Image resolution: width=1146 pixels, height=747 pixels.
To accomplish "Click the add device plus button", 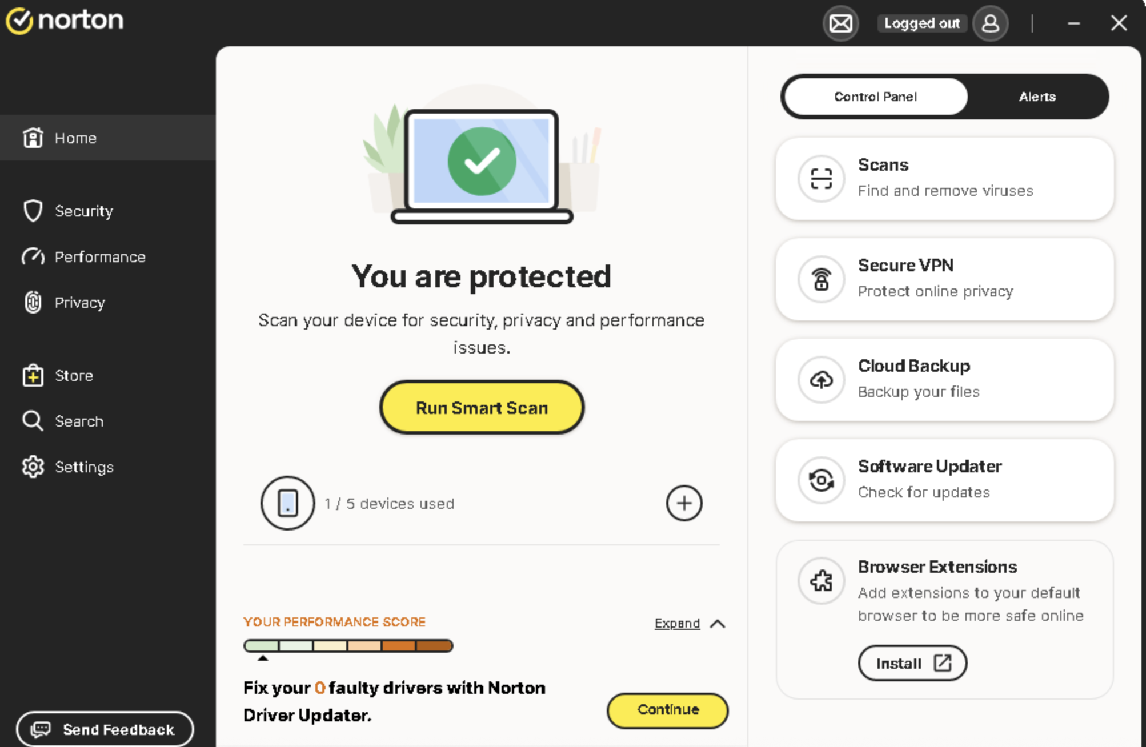I will click(x=683, y=503).
